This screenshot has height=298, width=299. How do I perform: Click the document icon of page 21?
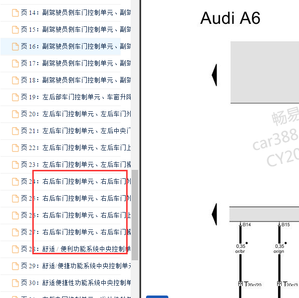tap(15, 131)
